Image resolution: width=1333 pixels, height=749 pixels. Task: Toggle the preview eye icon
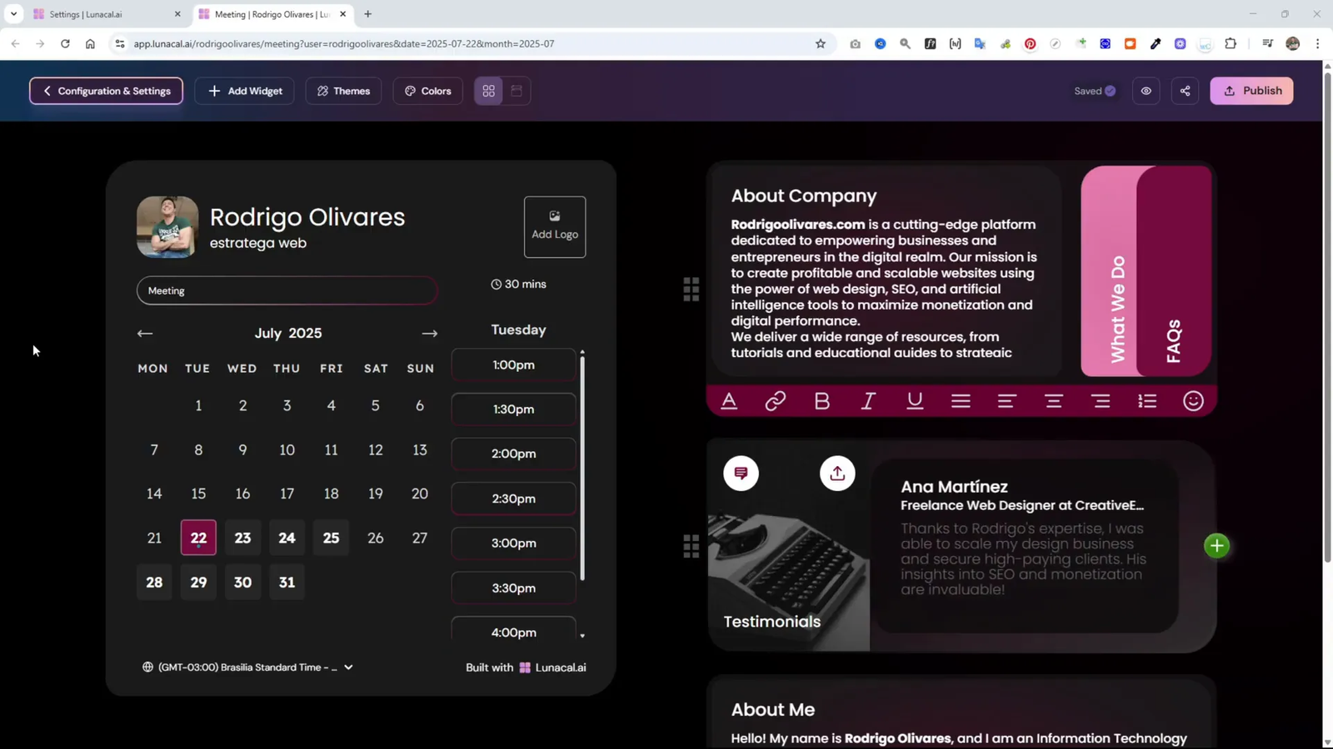click(1146, 91)
